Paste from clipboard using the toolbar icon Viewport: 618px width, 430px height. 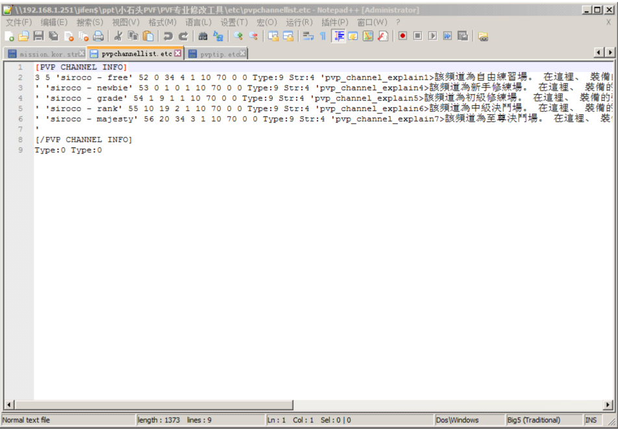(148, 36)
